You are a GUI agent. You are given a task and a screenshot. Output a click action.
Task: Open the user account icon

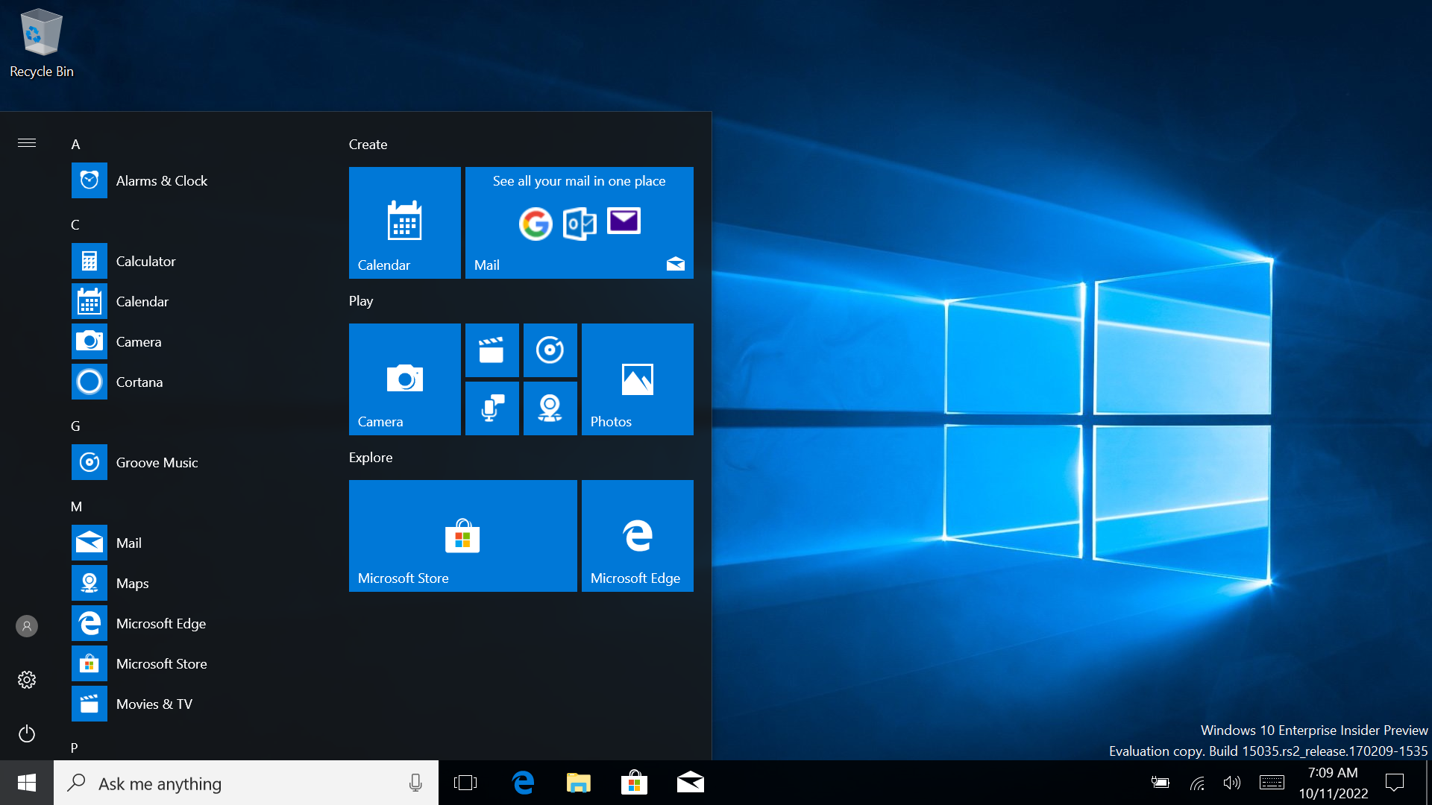click(x=27, y=626)
